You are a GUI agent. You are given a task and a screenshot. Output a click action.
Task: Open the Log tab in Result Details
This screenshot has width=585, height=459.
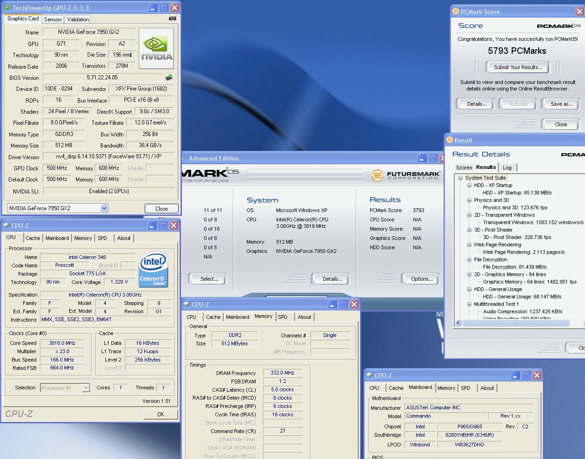point(507,168)
